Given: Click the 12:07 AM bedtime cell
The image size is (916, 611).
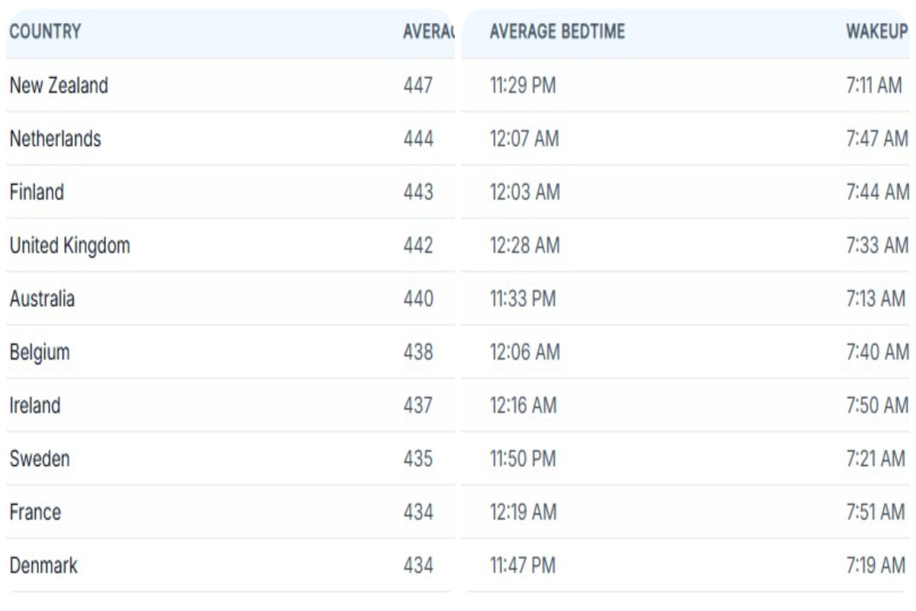Looking at the screenshot, I should 524,139.
